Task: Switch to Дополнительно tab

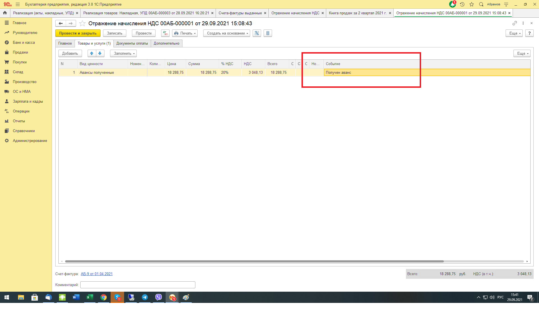Action: (166, 43)
